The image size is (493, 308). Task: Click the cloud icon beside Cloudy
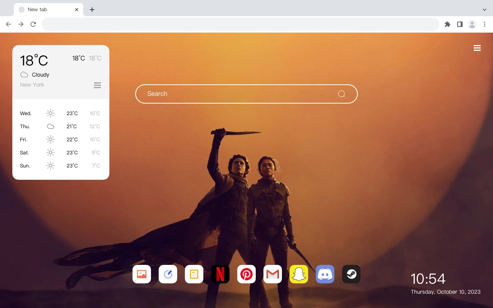coord(24,75)
